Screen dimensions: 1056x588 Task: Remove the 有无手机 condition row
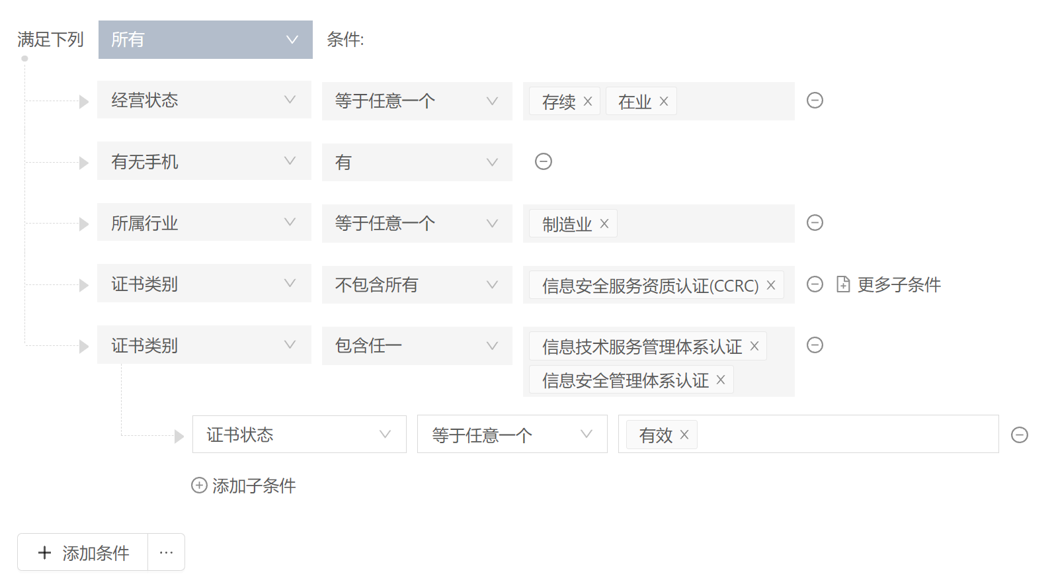tap(544, 162)
